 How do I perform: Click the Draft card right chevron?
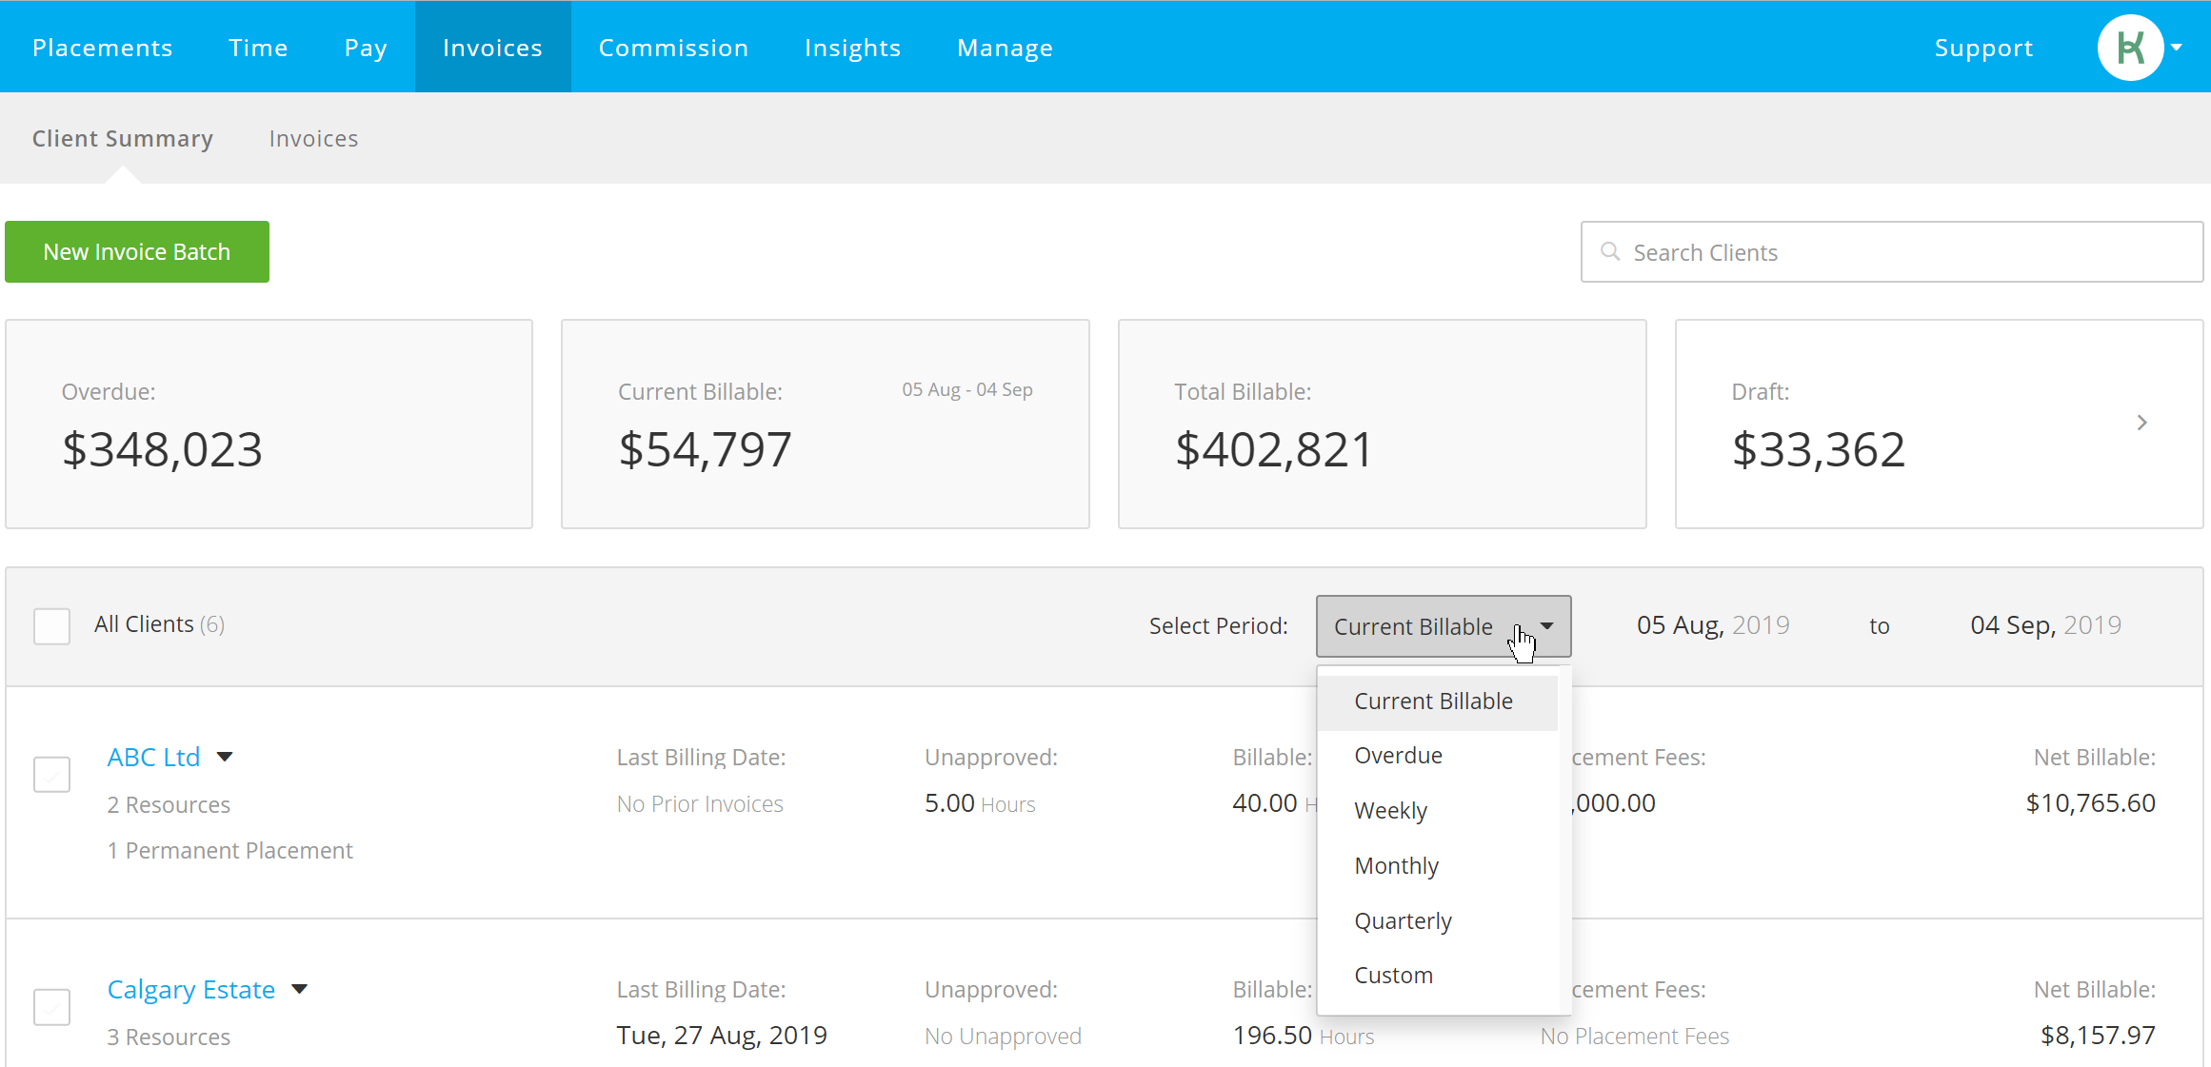point(2141,423)
